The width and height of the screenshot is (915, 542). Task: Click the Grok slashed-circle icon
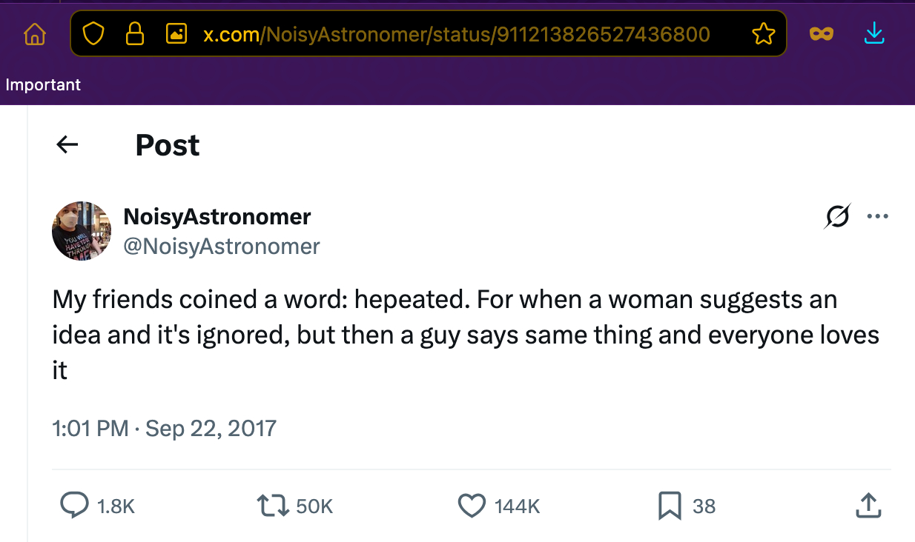pos(837,217)
